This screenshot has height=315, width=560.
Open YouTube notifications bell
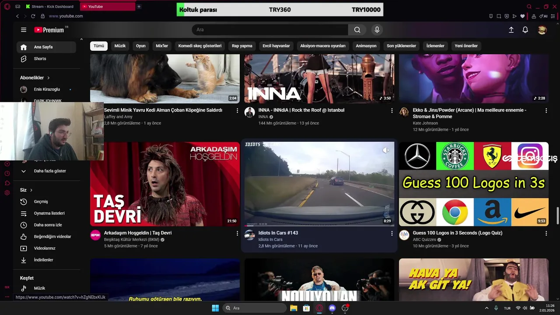[x=525, y=30]
